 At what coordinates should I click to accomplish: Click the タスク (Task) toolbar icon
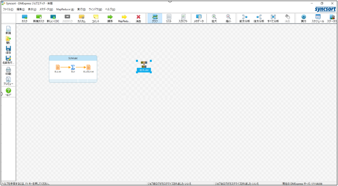24,18
